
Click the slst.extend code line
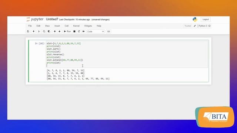65,60
